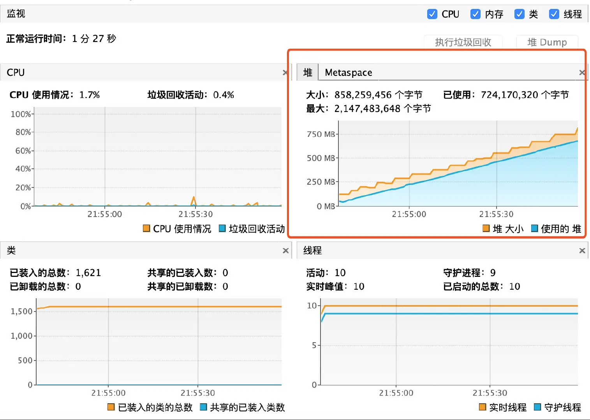Screen dimensions: 590x420
Task: Click the 1,500 axis label on classes chart
Action: point(22,311)
